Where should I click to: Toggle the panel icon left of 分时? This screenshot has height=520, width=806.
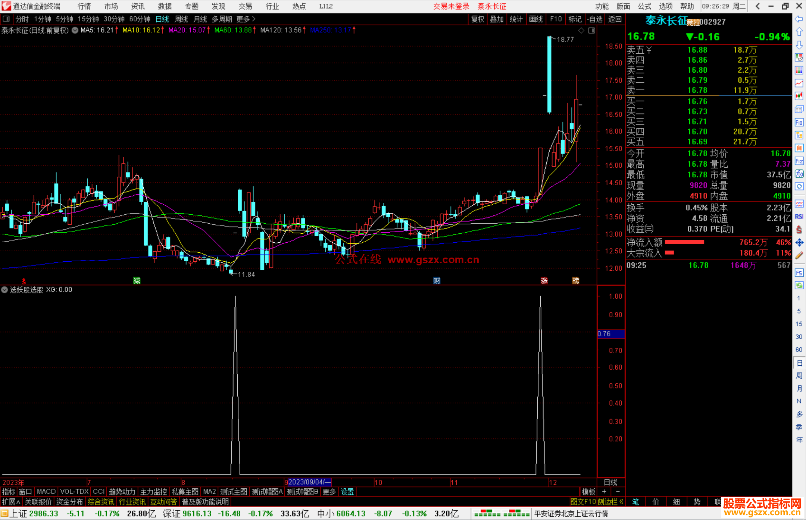point(6,19)
